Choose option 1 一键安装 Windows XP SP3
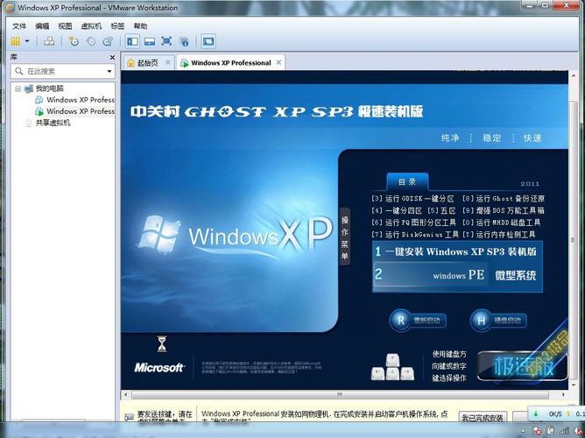This screenshot has height=438, width=585. (457, 251)
